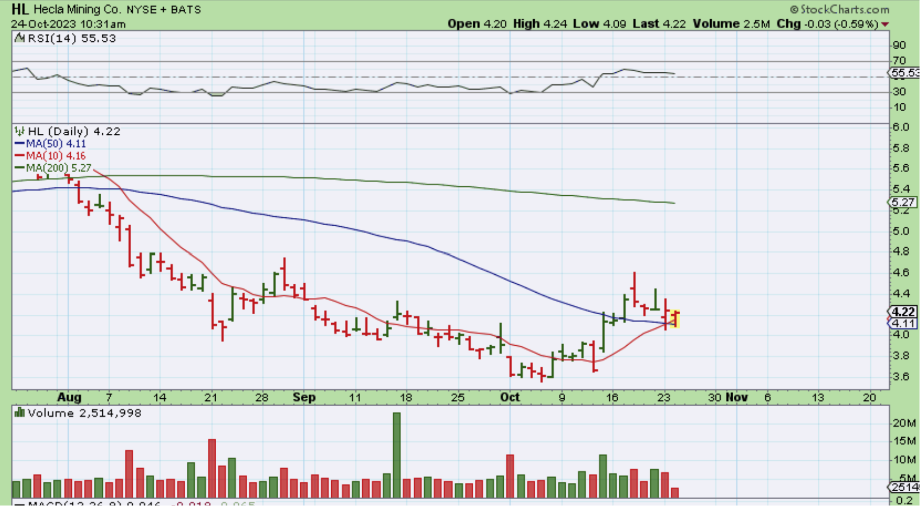
Task: Click the 20M volume axis label
Action: tap(904, 423)
